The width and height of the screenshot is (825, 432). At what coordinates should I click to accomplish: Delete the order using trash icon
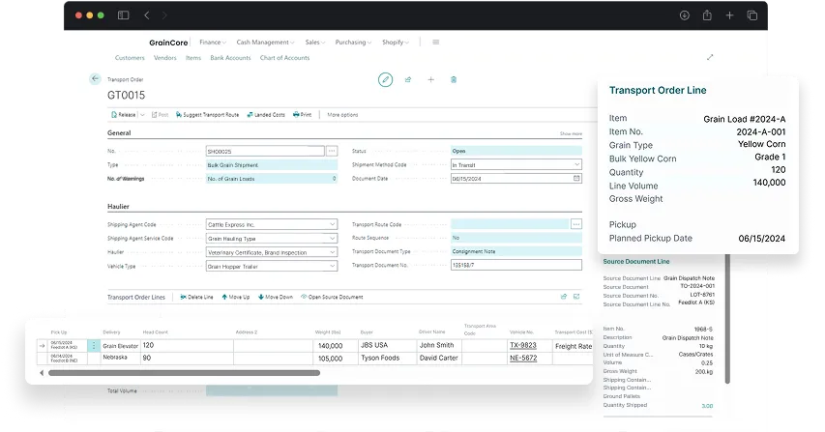tap(453, 79)
